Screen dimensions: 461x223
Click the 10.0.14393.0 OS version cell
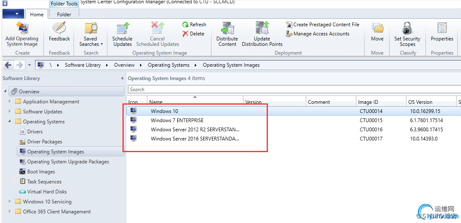(x=424, y=139)
